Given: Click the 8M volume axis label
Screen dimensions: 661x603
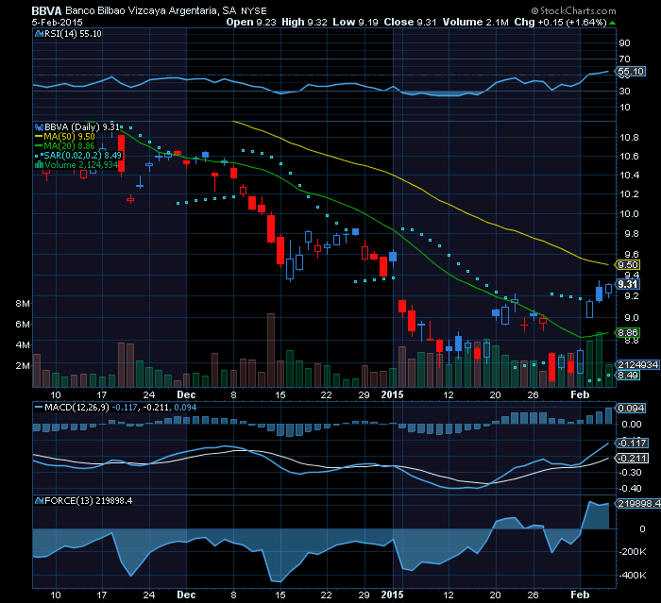Looking at the screenshot, I should [x=23, y=304].
